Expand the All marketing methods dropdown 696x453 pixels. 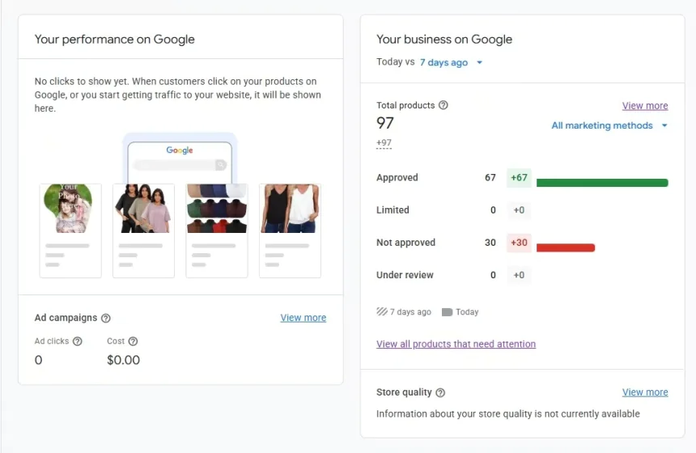609,125
